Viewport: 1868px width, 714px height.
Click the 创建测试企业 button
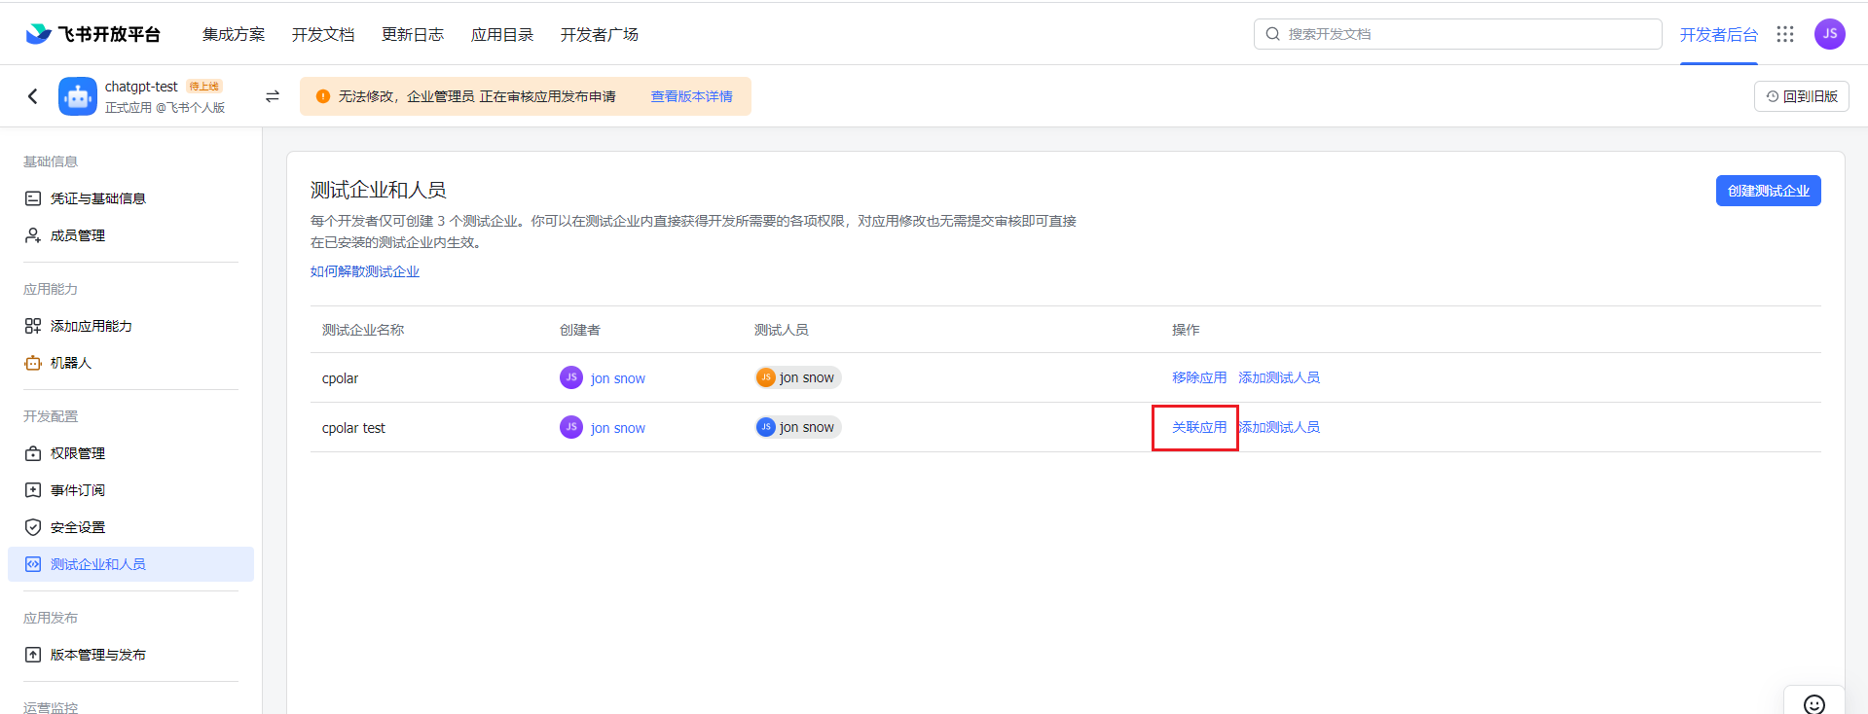(1769, 191)
